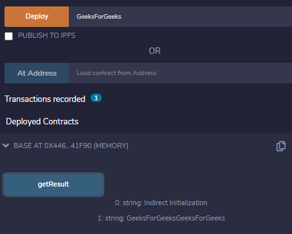The height and width of the screenshot is (234, 292).
Task: Click the Deployed Contracts heading
Action: tap(42, 121)
